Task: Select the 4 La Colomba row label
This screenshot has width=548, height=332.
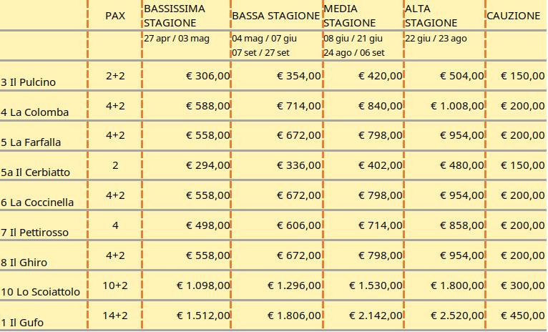Action: (x=34, y=112)
